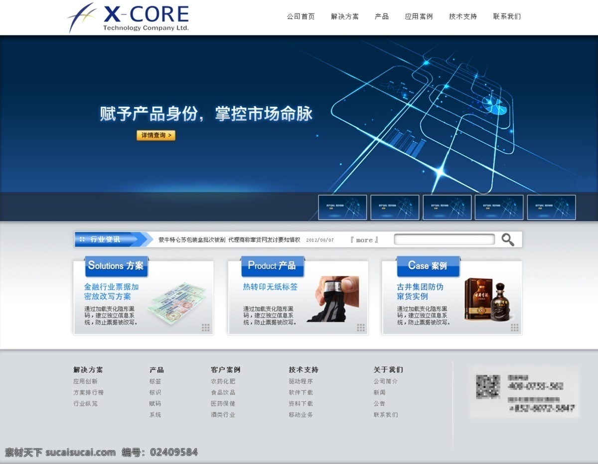This screenshot has width=598, height=464.
Task: Open 热转印无纸标签 product title
Action: click(x=270, y=287)
